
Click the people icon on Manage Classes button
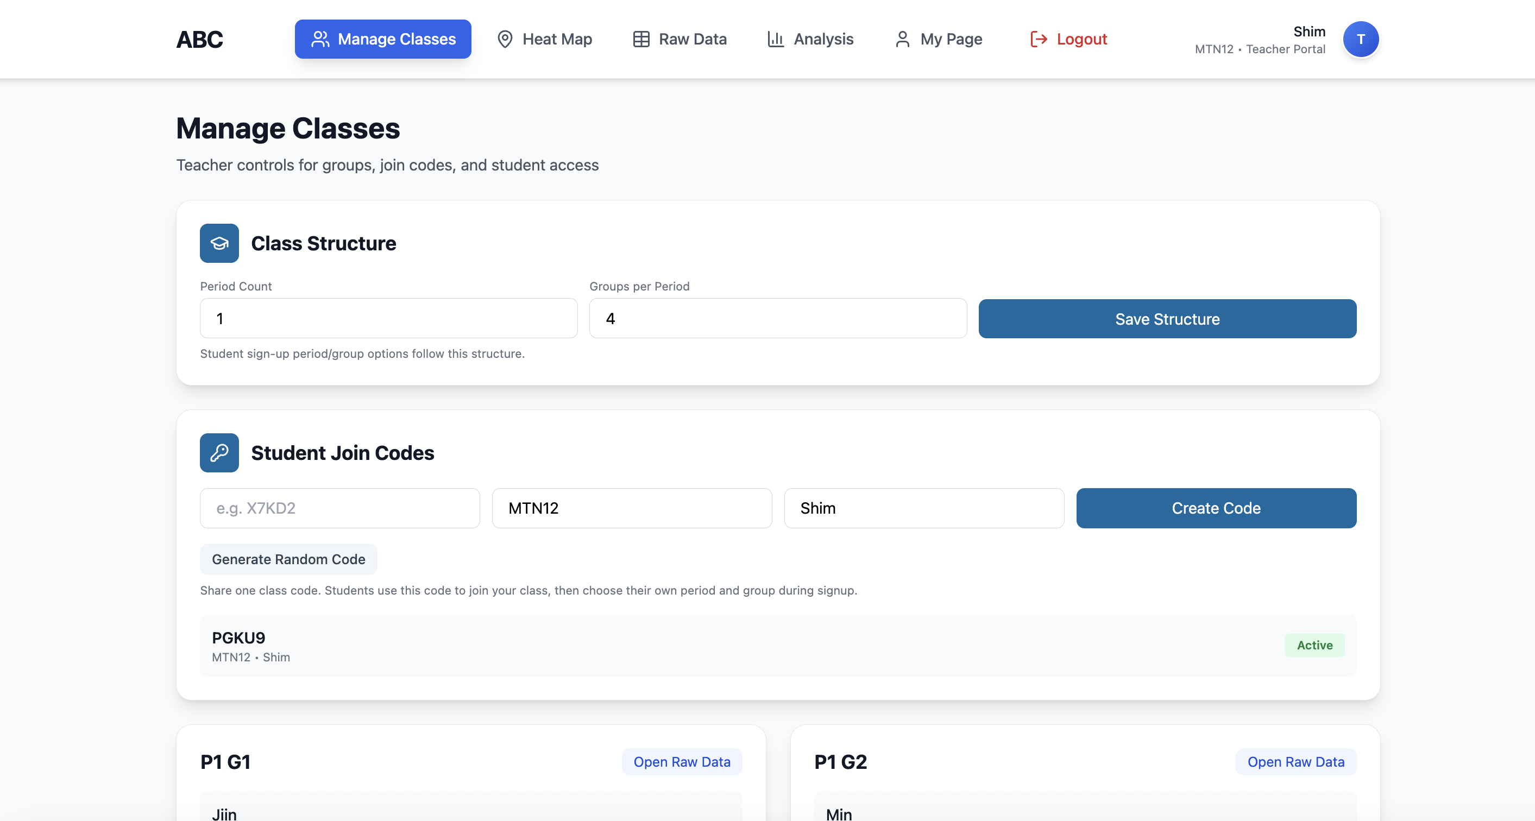[320, 39]
